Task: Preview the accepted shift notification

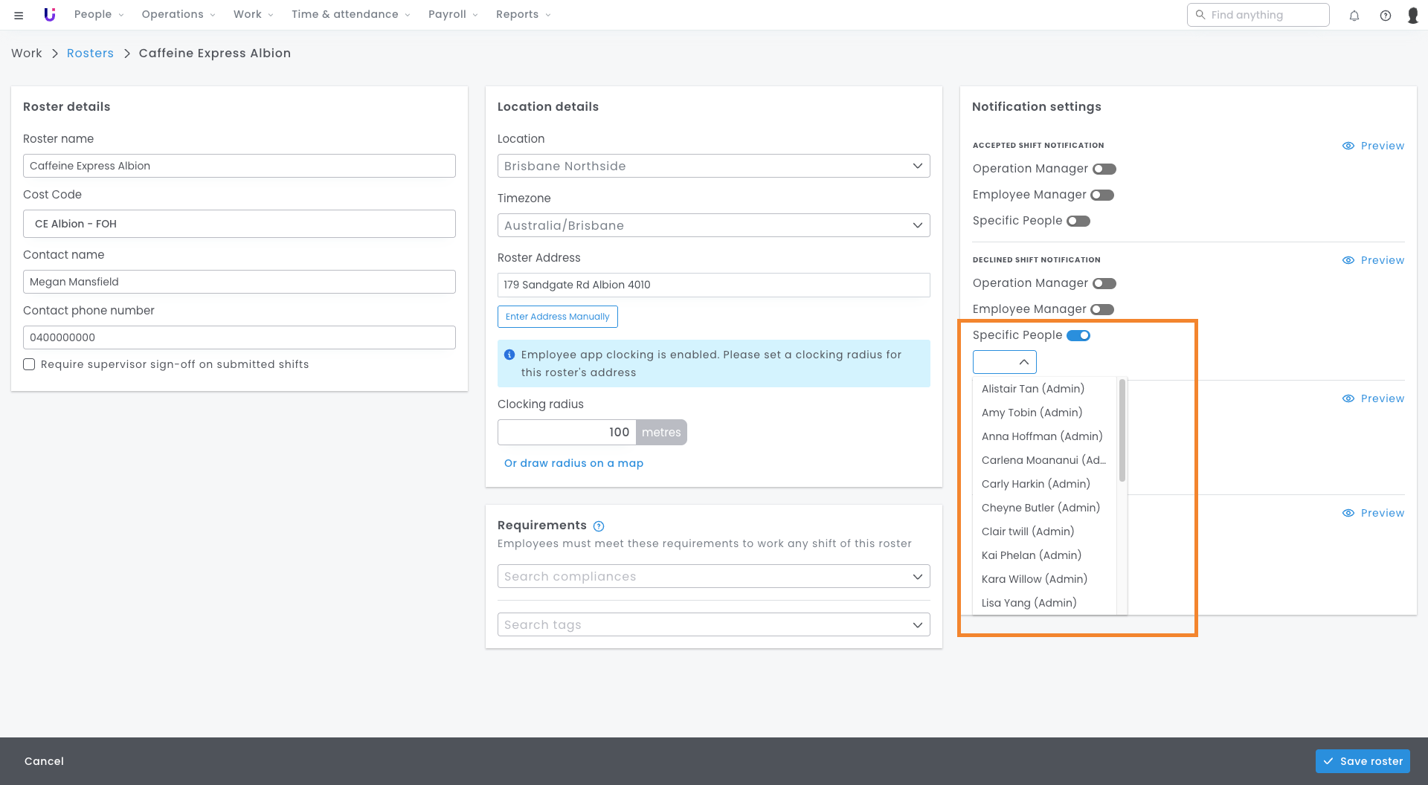Action: coord(1373,146)
